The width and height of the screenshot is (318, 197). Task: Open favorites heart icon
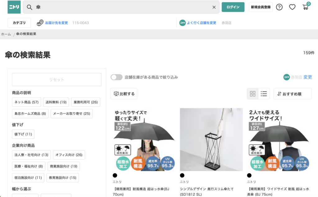tap(292, 7)
